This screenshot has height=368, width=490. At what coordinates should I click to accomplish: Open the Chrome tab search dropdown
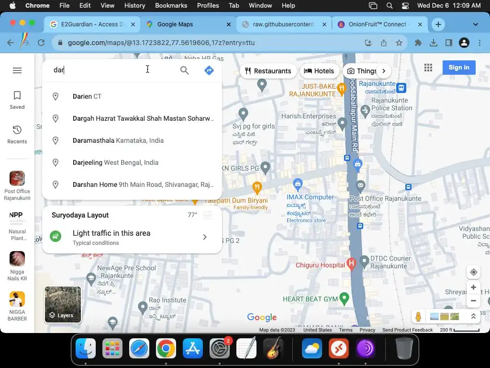click(475, 24)
